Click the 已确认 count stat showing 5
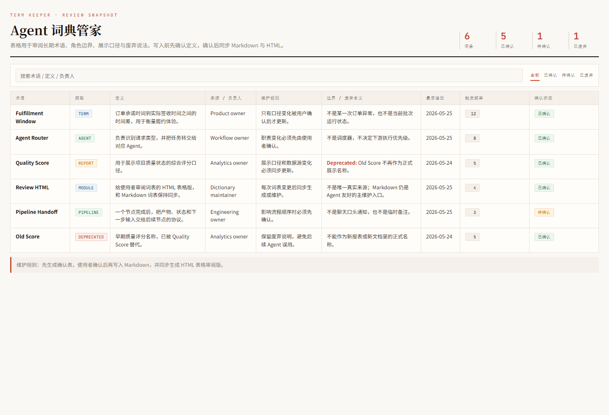Viewport: 609px width, 415px height. point(511,41)
